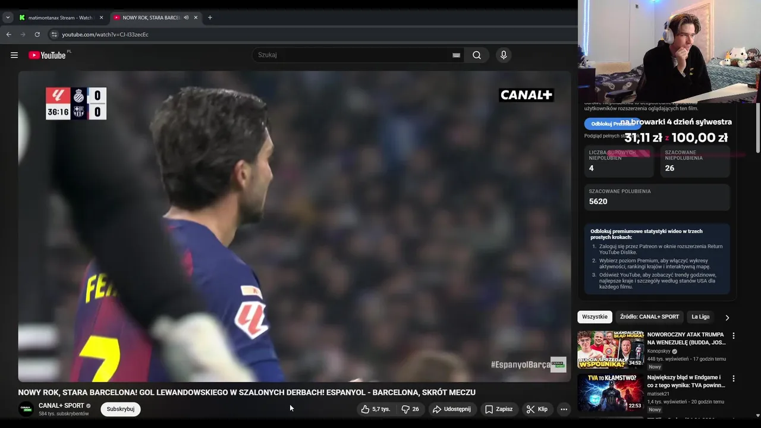Open options for Największy błąd w Endgame video
Image resolution: width=761 pixels, height=428 pixels.
(733, 379)
